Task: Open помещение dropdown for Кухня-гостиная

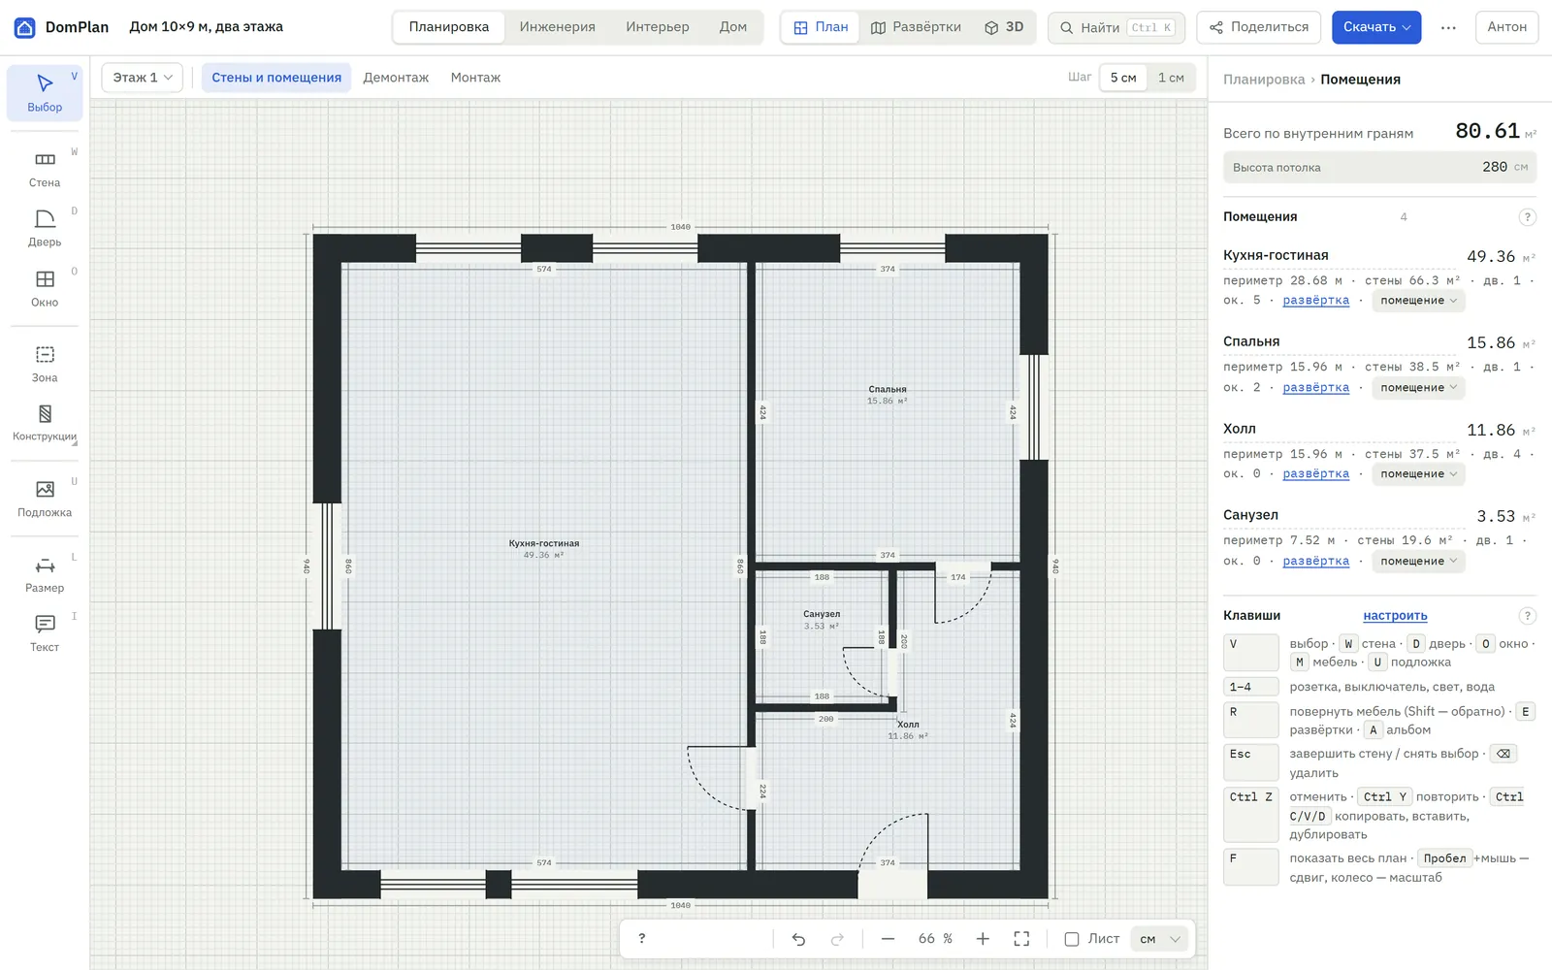Action: [1418, 301]
